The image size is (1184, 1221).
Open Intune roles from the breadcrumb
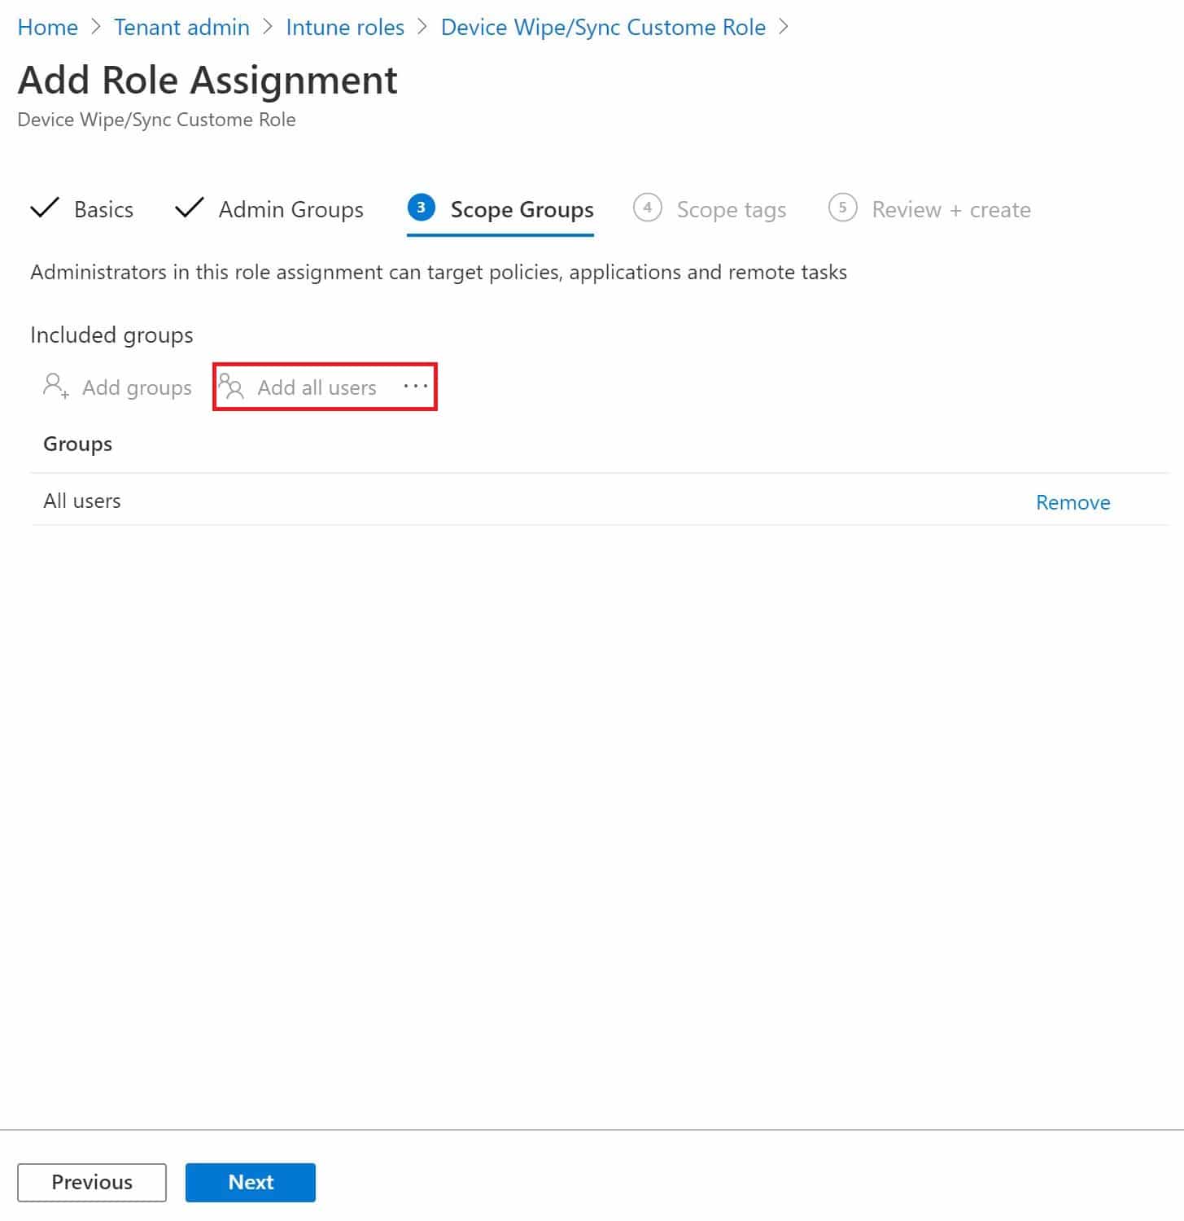pyautogui.click(x=345, y=27)
